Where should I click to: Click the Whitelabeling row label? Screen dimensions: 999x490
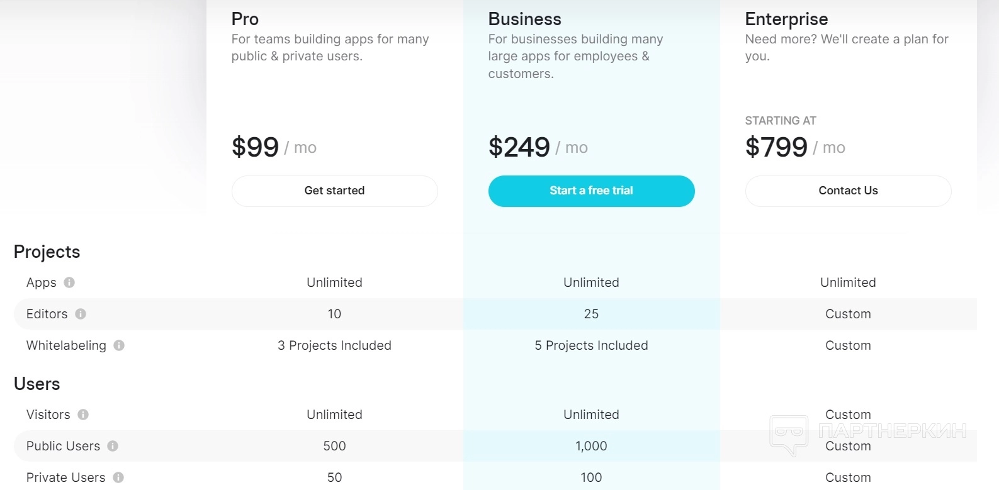coord(66,345)
